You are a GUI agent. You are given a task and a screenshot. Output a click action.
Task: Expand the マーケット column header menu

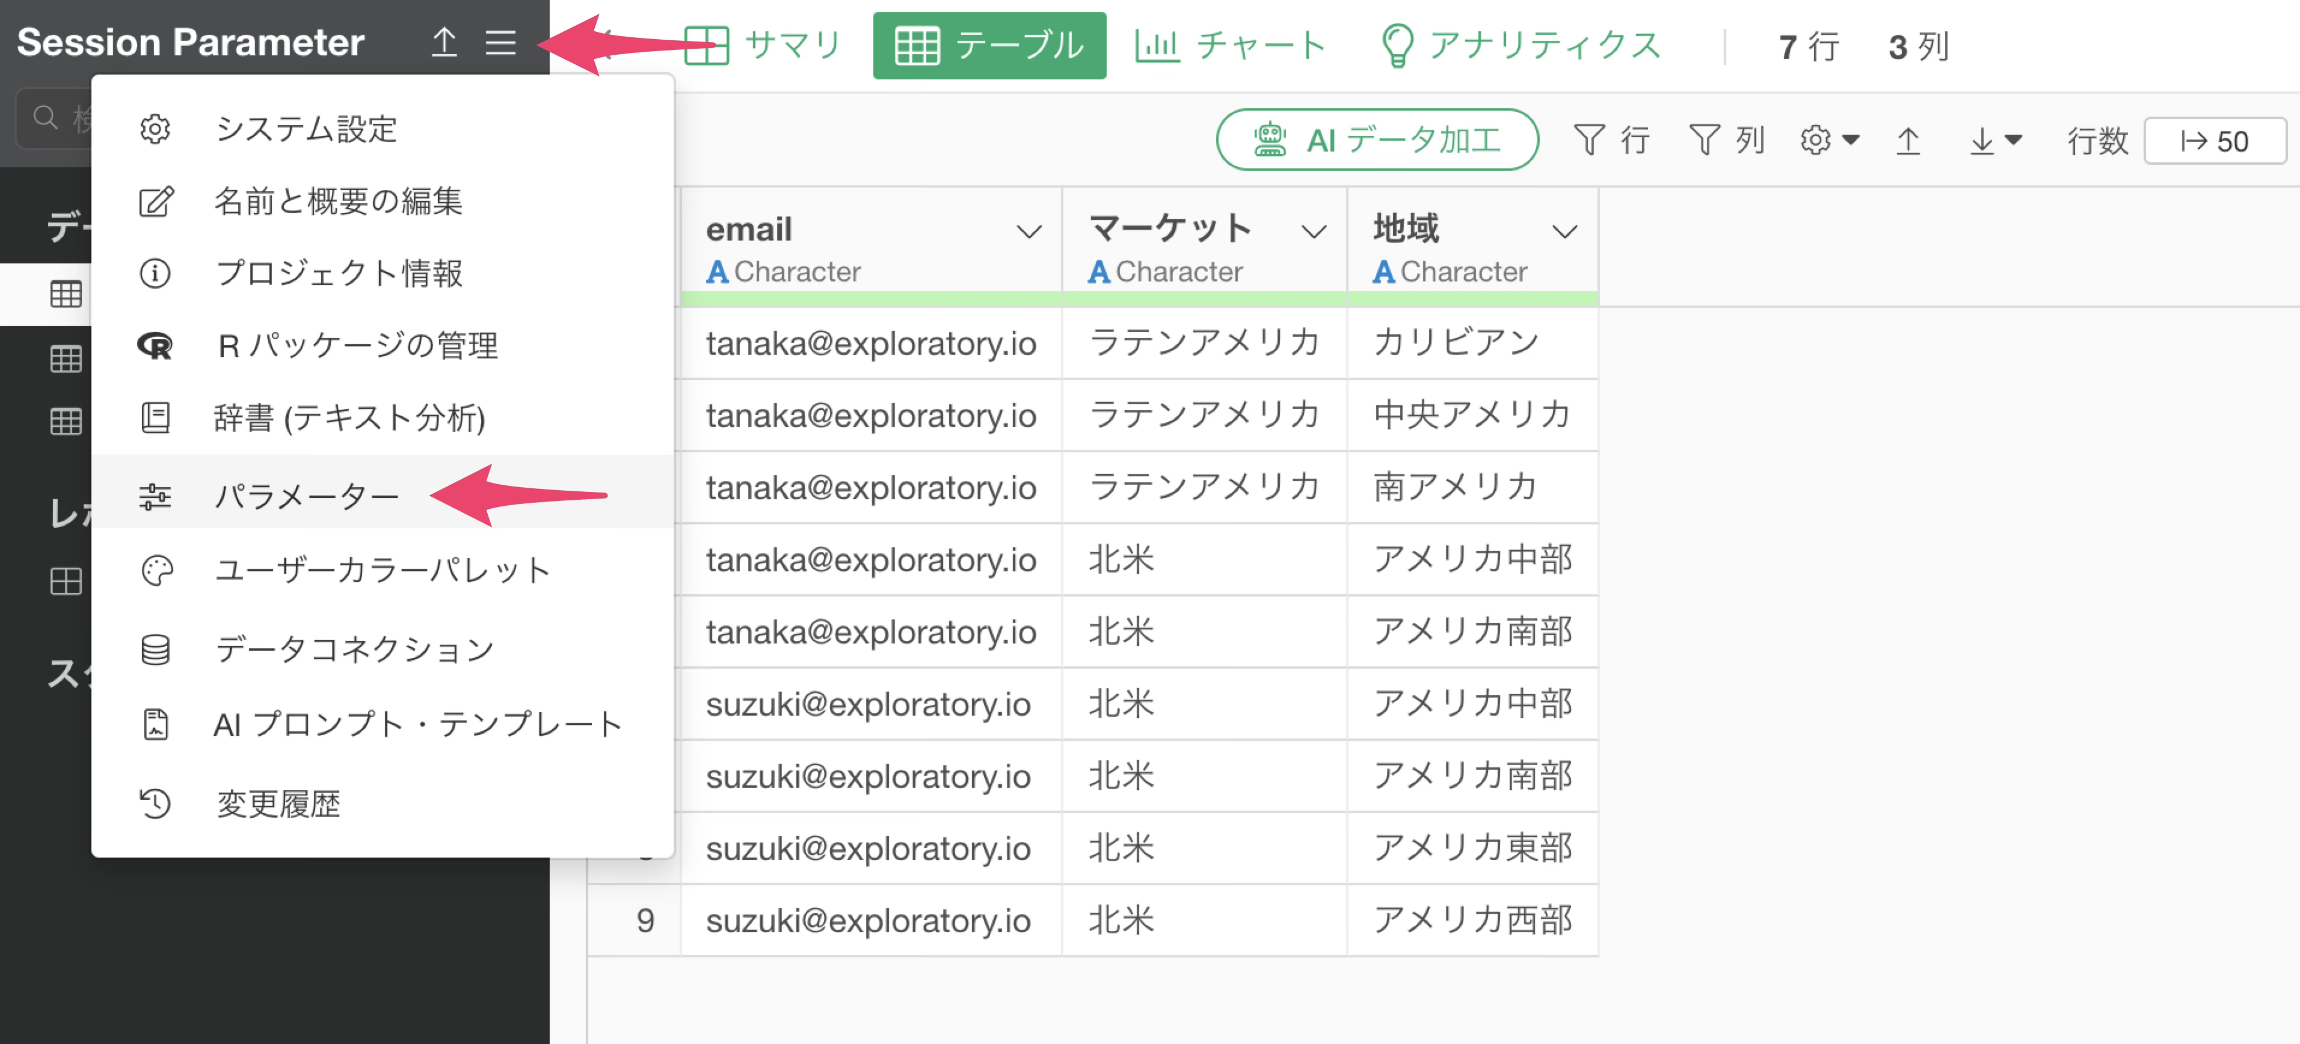click(x=1312, y=232)
